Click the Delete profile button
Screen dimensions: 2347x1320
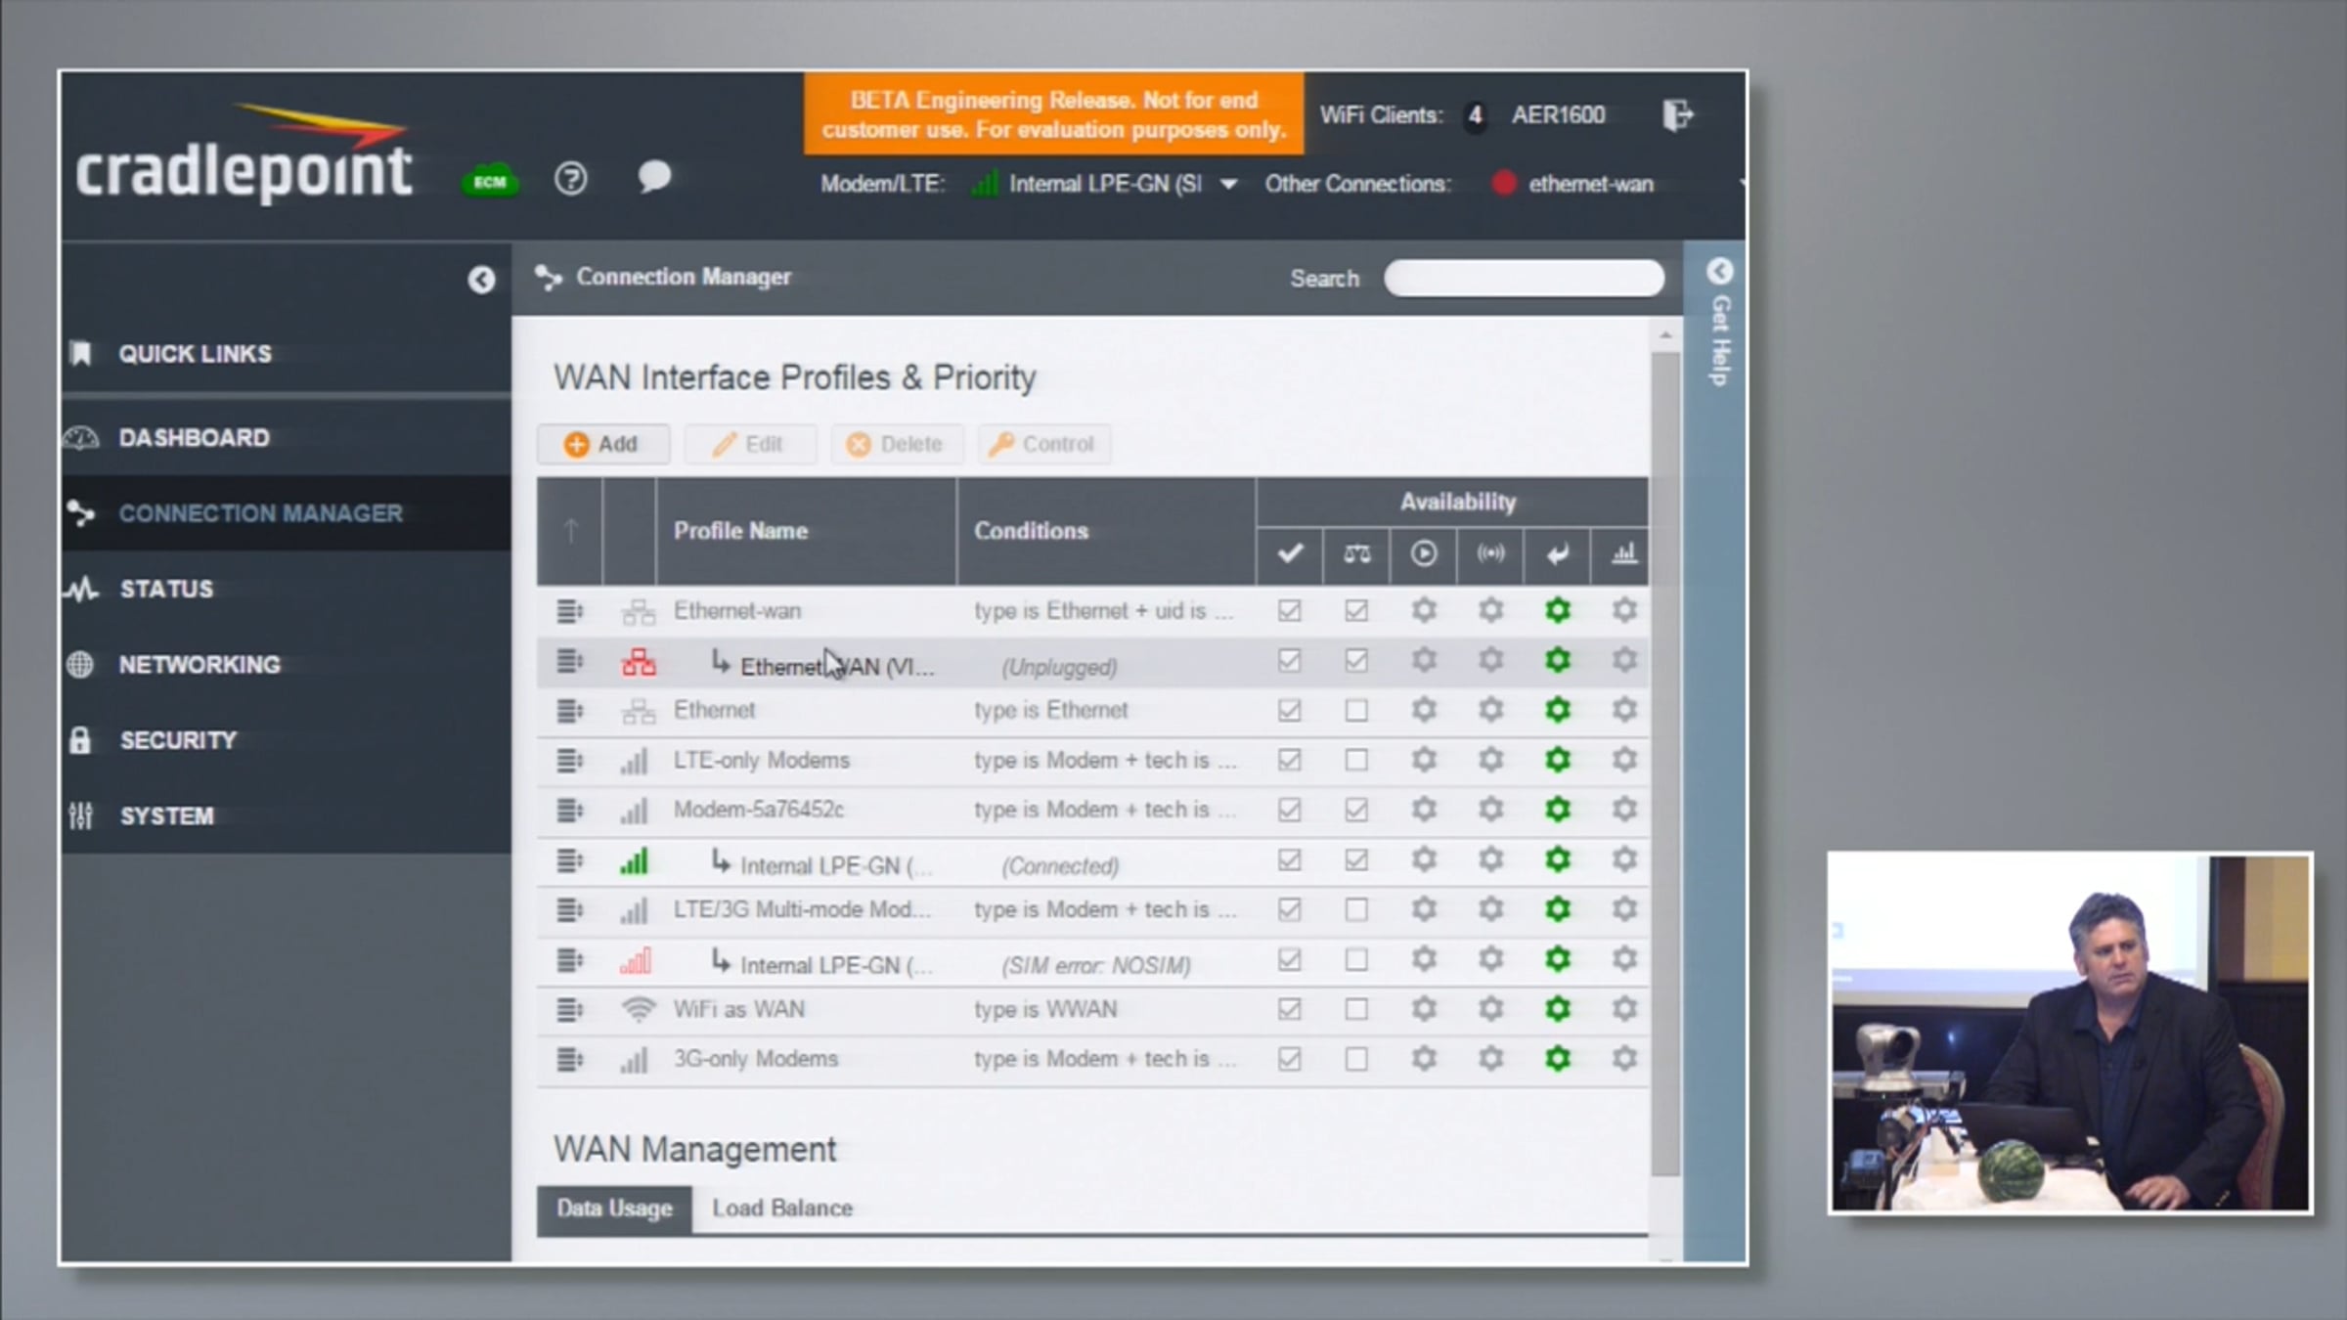(896, 444)
